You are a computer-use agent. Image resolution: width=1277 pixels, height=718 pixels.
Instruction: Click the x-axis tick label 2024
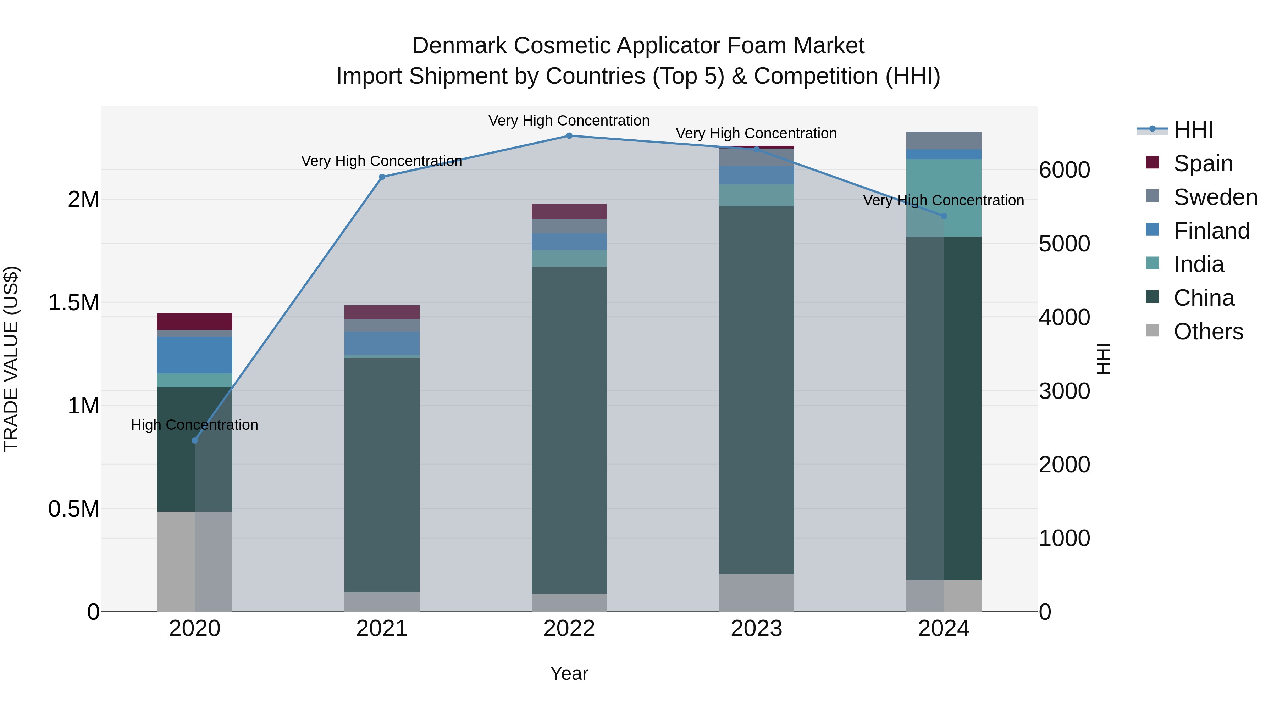[944, 629]
